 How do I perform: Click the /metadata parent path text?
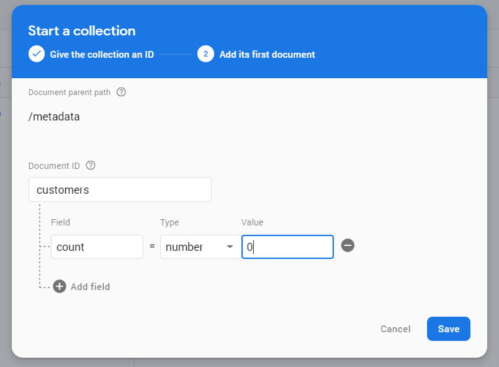(54, 116)
